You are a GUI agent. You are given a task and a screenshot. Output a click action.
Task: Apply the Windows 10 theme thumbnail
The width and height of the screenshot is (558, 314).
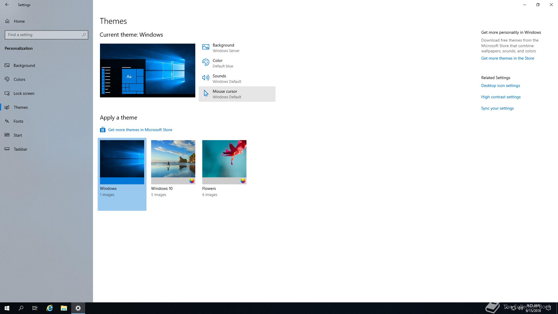173,162
